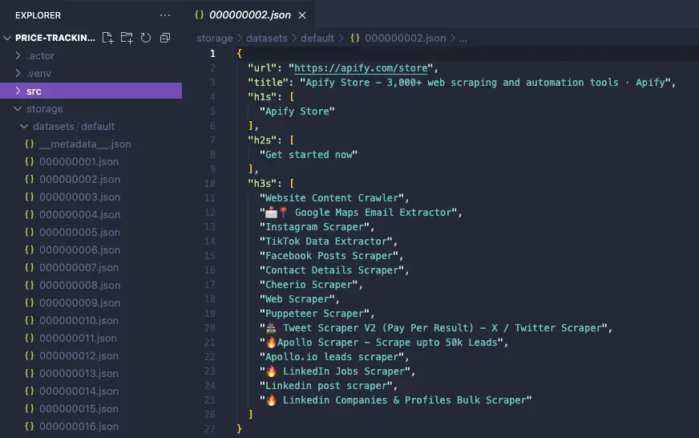The width and height of the screenshot is (699, 438).
Task: Click the "Contact Details Scraper" string
Action: tap(332, 270)
